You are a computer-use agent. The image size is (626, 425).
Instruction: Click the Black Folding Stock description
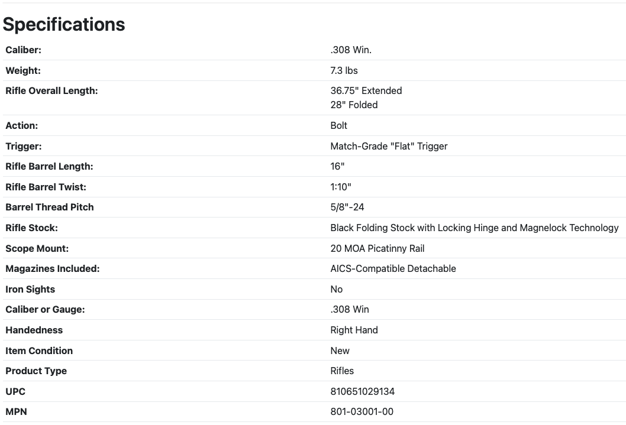(x=474, y=228)
